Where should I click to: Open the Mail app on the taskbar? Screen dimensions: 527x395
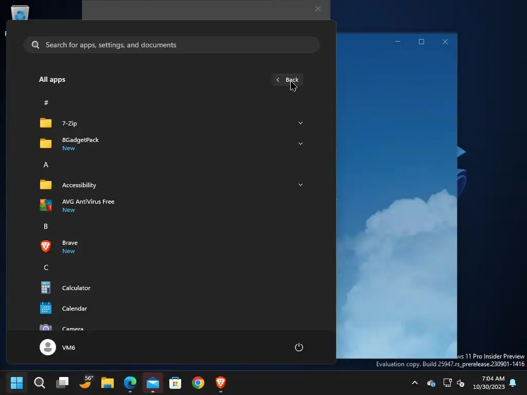coord(153,383)
